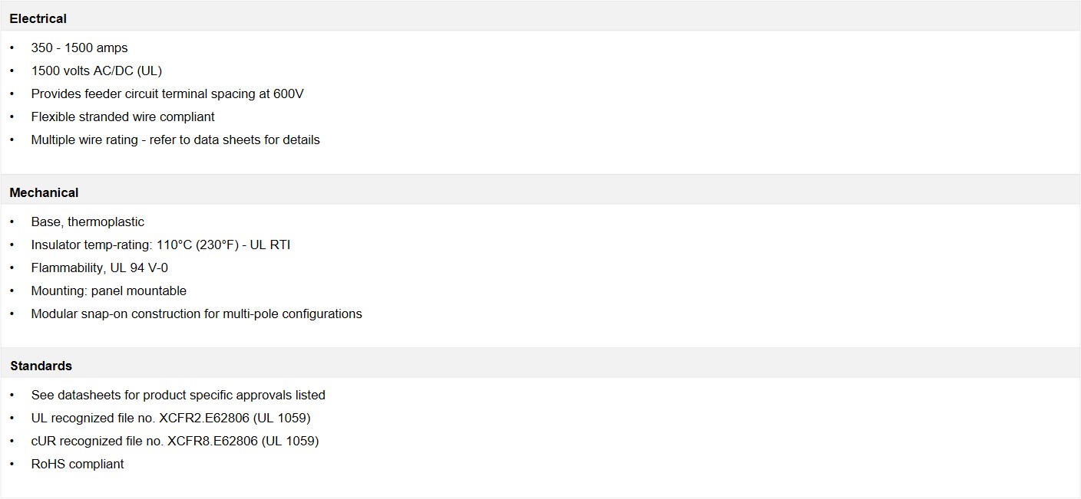Click the 'See datasheets for product specific approvals' line

coord(178,395)
